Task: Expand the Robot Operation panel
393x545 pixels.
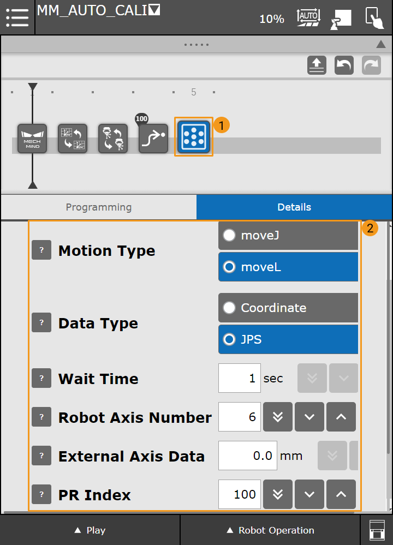Action: click(270, 530)
